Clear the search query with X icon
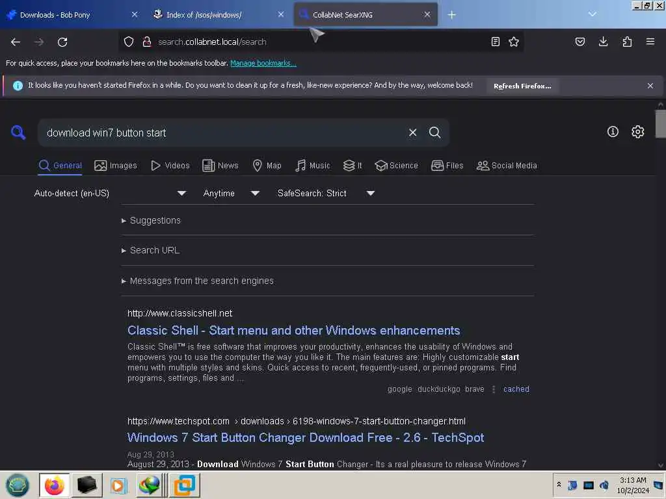The width and height of the screenshot is (666, 499). click(412, 133)
